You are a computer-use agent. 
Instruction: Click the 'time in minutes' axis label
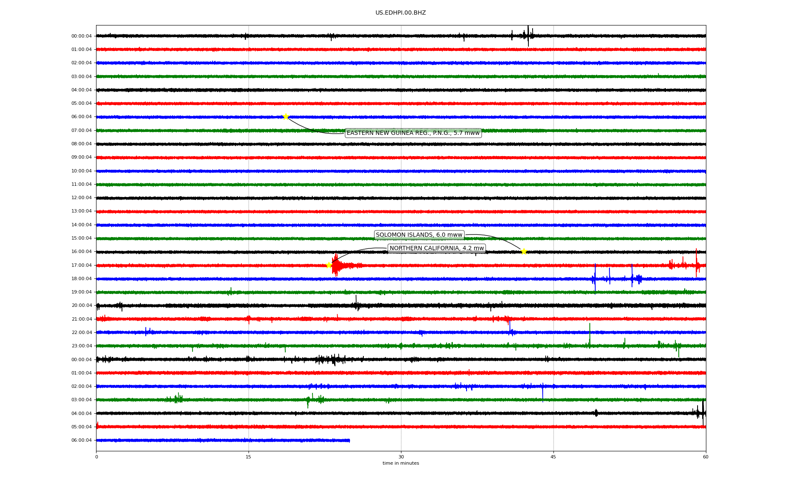(x=401, y=463)
